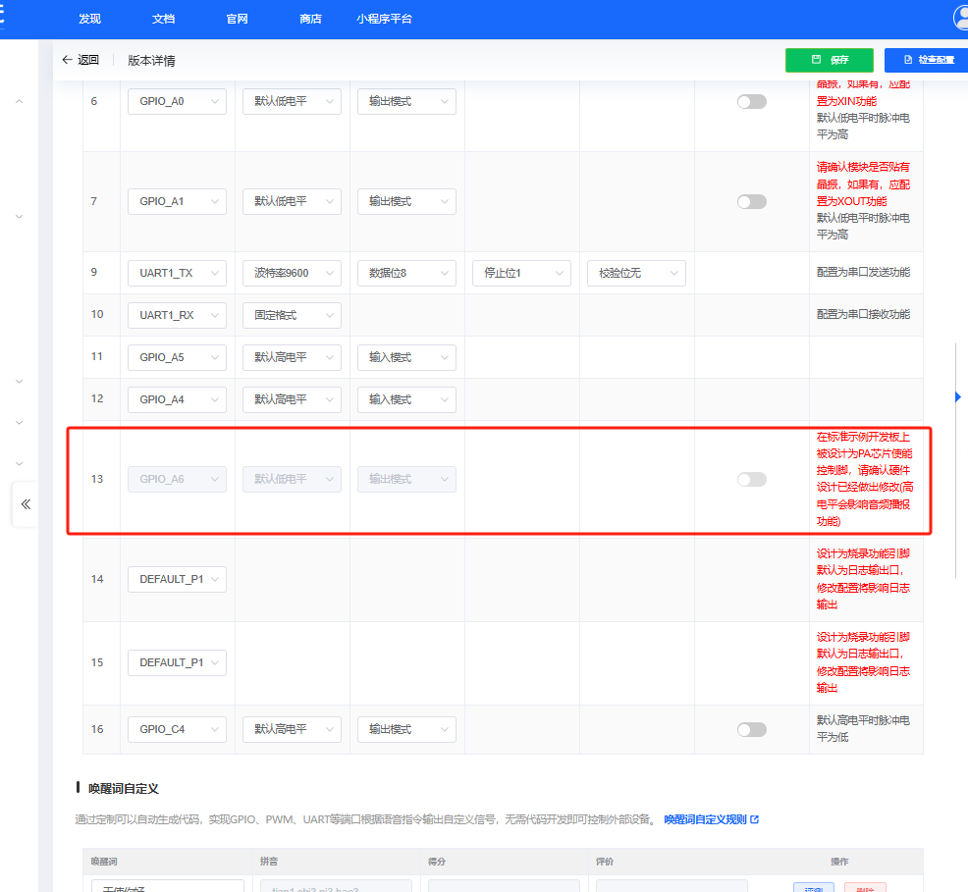Viewport: 968px width, 892px height.
Task: Click the back arrow next to 返回
Action: click(x=67, y=60)
